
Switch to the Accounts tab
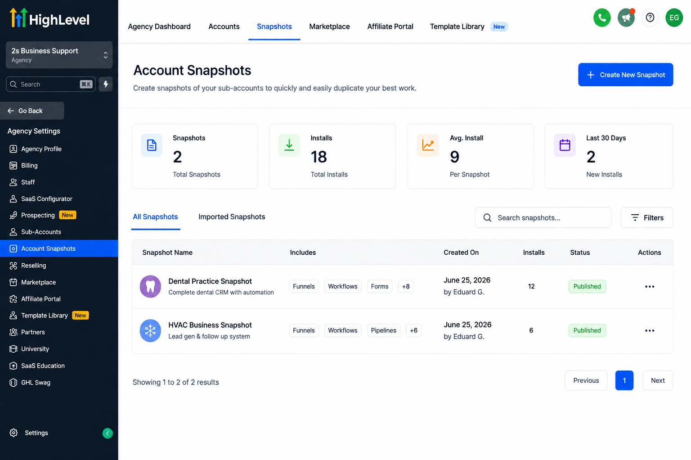click(x=224, y=27)
